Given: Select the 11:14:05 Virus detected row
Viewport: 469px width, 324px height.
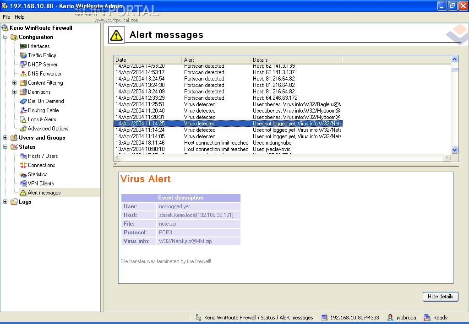Looking at the screenshot, I should click(x=228, y=136).
